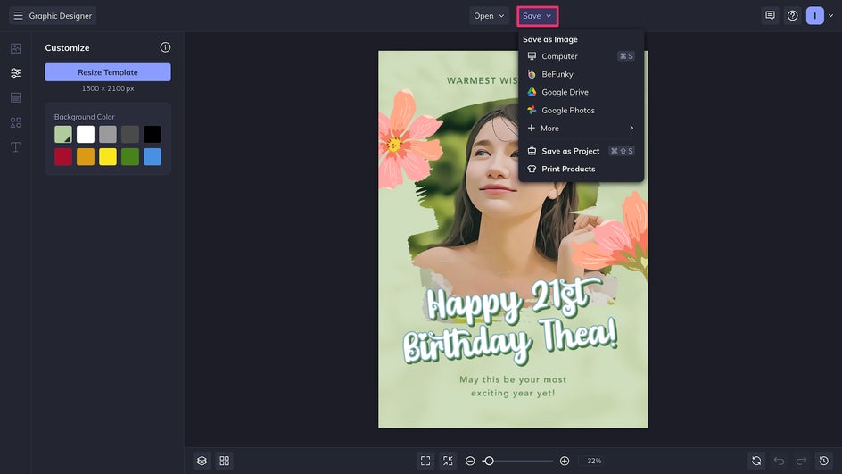The height and width of the screenshot is (474, 842).
Task: Open the Layers panel icon
Action: 202,461
